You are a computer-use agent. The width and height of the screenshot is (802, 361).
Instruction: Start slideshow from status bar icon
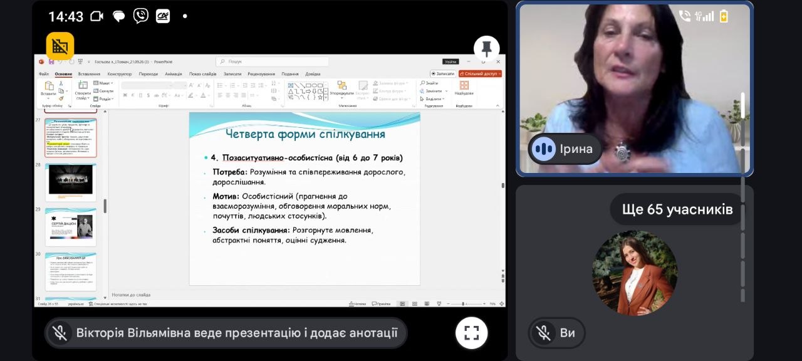[x=438, y=303]
